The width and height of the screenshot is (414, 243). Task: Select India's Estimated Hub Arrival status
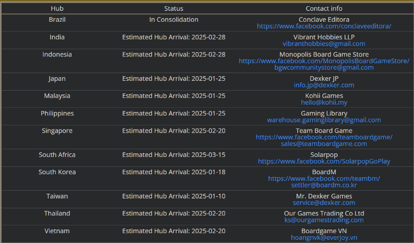pos(174,37)
